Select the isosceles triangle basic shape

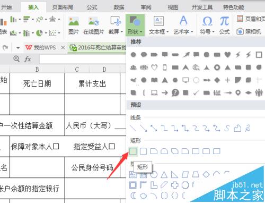pyautogui.click(x=164, y=175)
